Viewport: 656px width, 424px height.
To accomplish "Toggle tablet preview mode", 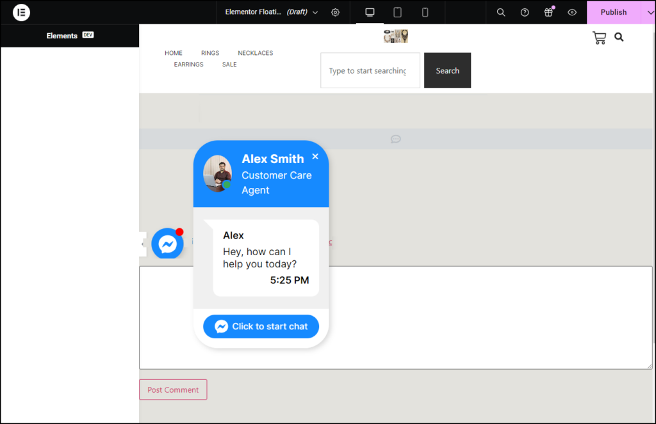I will tap(397, 12).
